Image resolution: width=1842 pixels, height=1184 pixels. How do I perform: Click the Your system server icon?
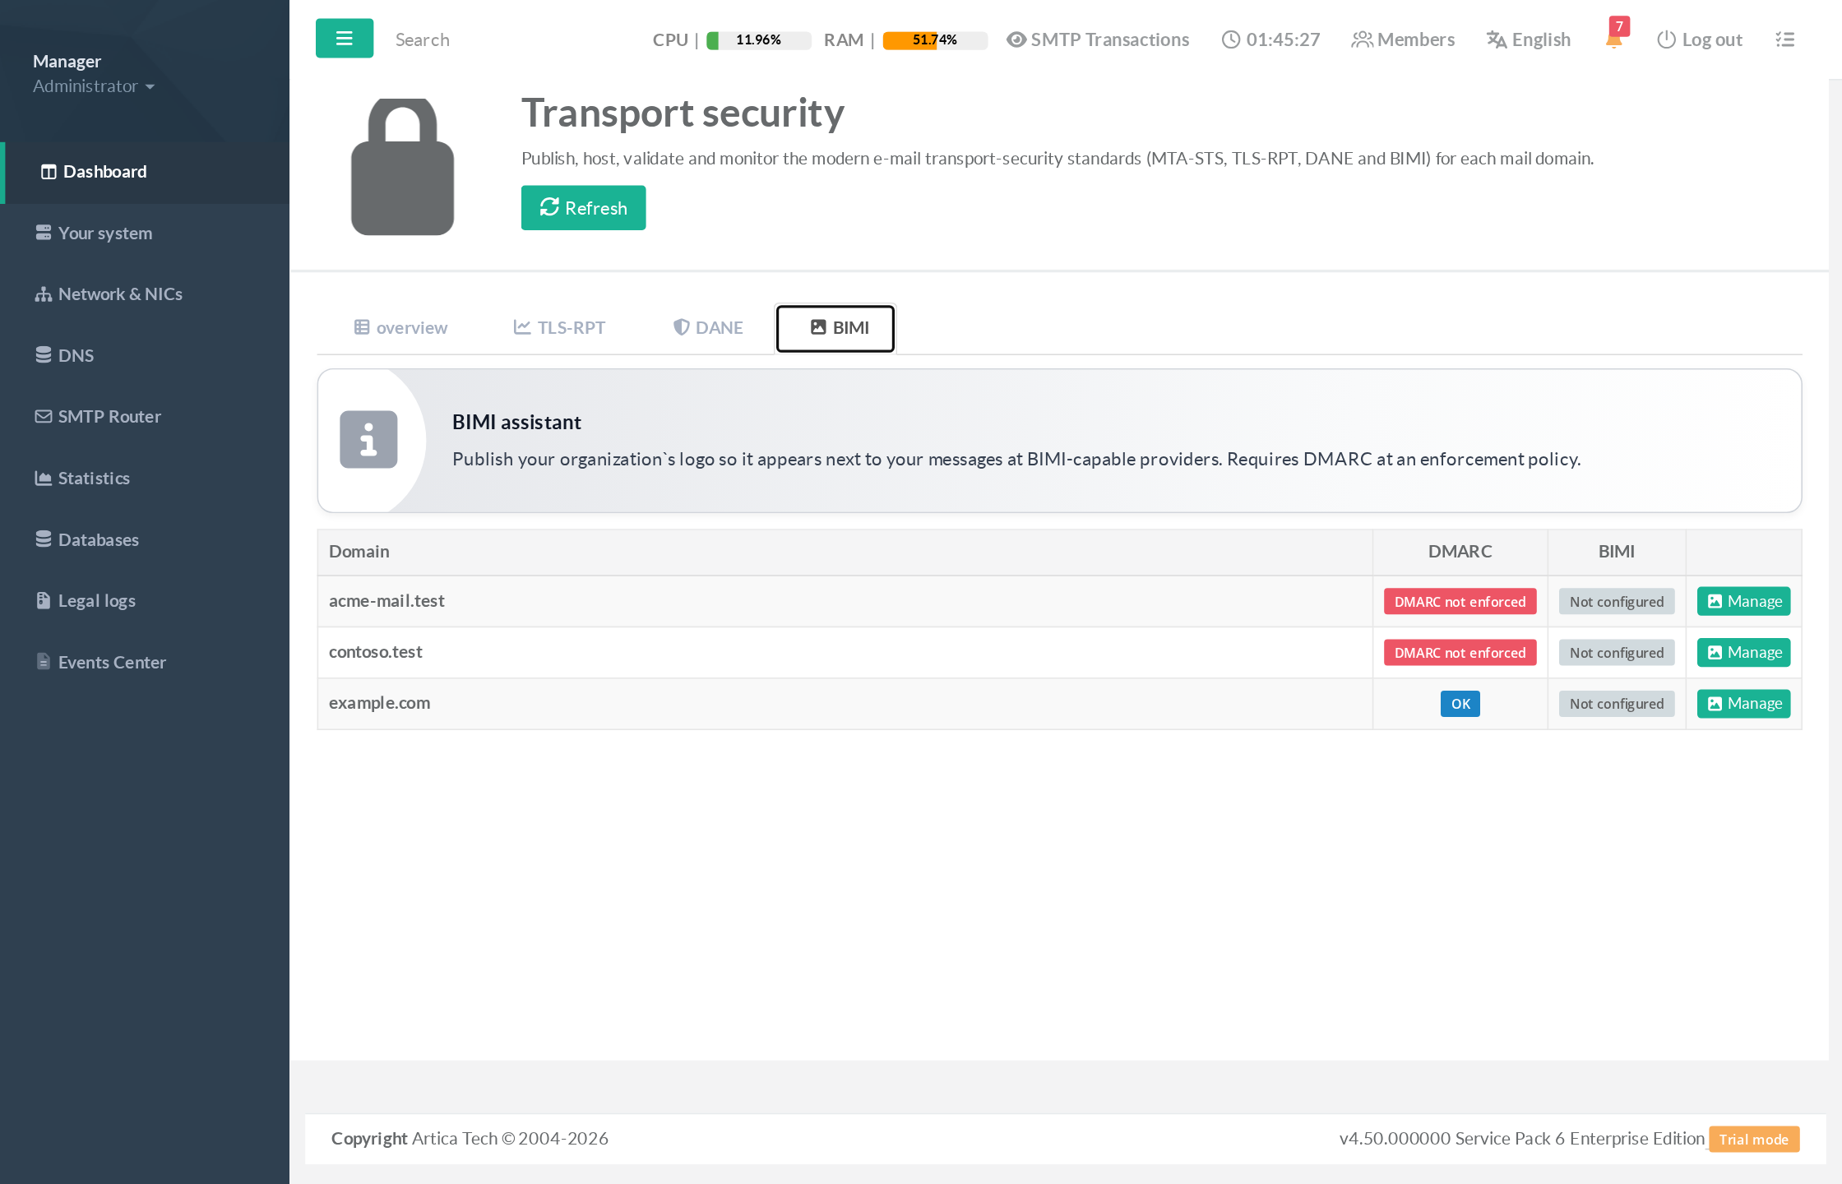pyautogui.click(x=44, y=233)
